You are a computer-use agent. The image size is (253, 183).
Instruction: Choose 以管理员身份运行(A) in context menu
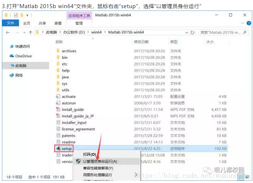[100, 161]
